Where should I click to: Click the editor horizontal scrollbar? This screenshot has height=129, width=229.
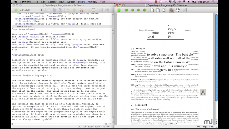click(59, 124)
